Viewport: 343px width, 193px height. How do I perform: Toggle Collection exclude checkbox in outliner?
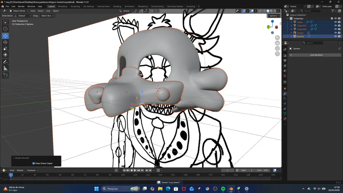pos(332,19)
